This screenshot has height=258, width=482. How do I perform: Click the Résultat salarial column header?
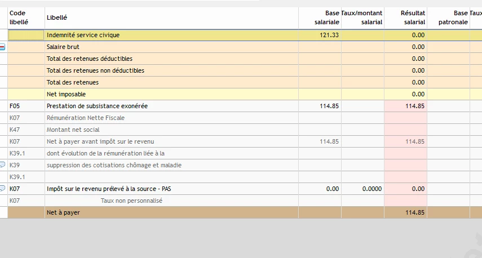coord(405,17)
